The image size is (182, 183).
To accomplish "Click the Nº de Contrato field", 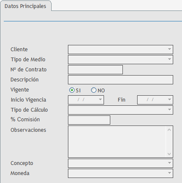I will coord(95,70).
